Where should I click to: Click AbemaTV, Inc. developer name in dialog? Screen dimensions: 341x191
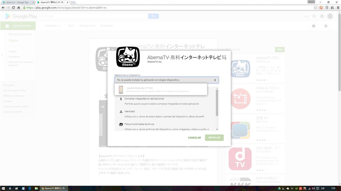tap(154, 62)
